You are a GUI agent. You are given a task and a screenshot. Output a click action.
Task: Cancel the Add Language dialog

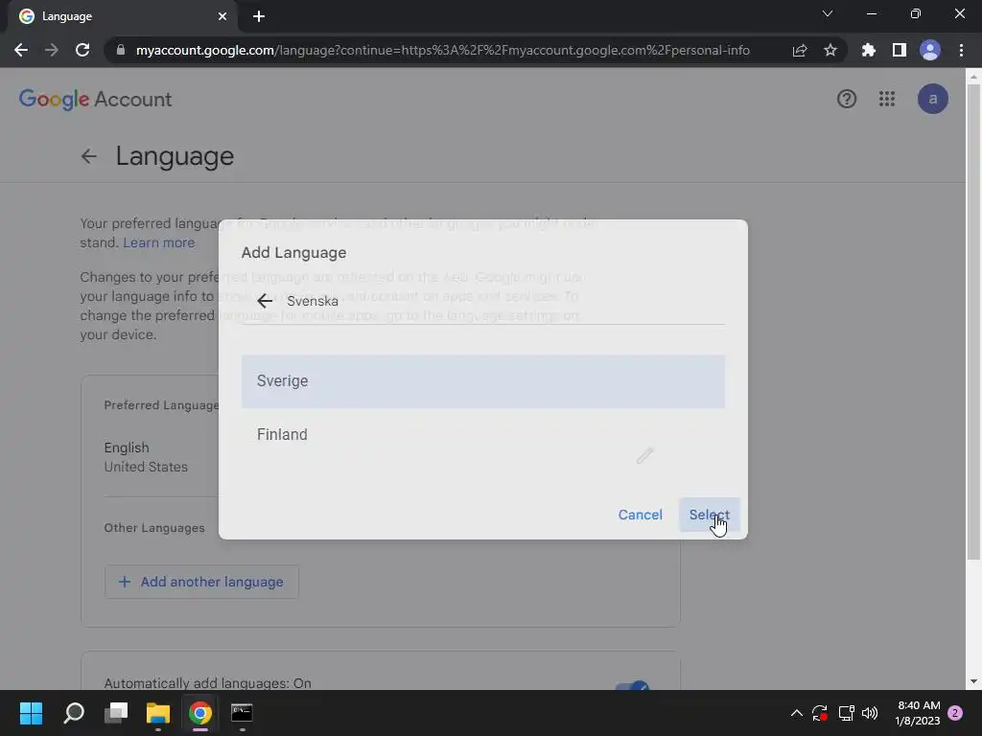pyautogui.click(x=640, y=515)
